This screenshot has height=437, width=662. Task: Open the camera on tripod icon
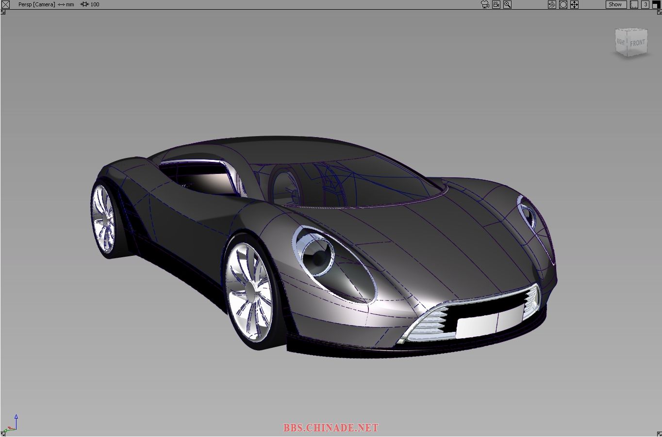coord(484,4)
